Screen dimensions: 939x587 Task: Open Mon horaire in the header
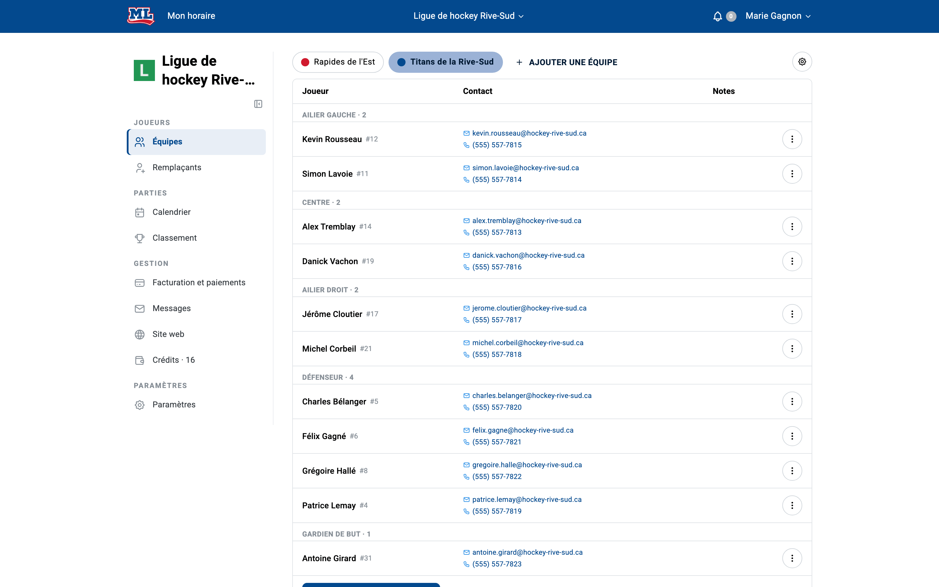point(191,16)
